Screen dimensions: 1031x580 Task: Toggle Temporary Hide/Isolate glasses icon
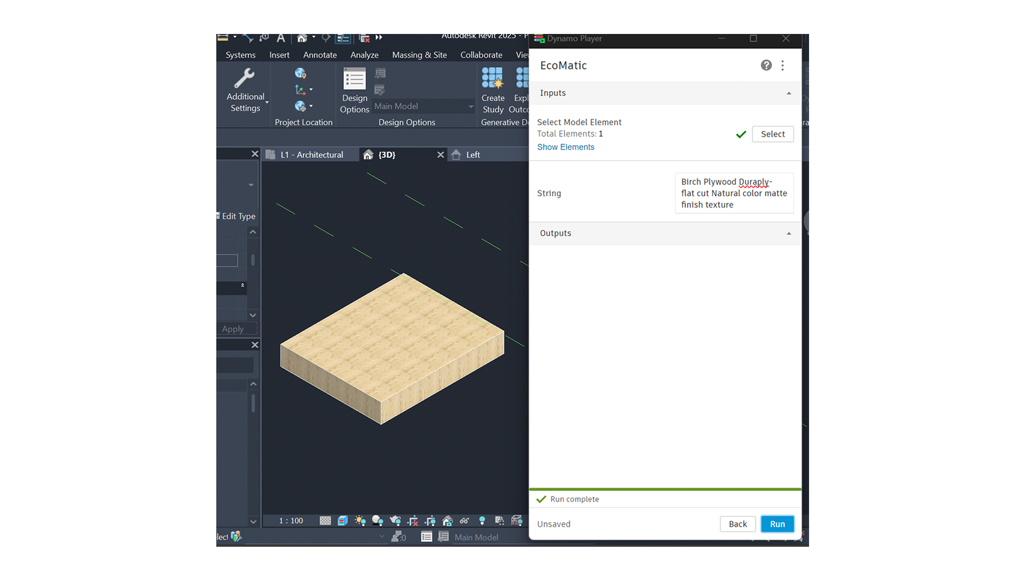point(465,521)
